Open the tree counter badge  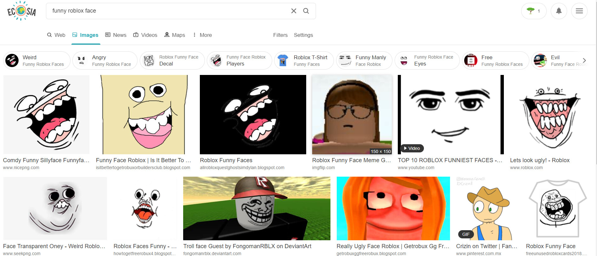(x=534, y=11)
